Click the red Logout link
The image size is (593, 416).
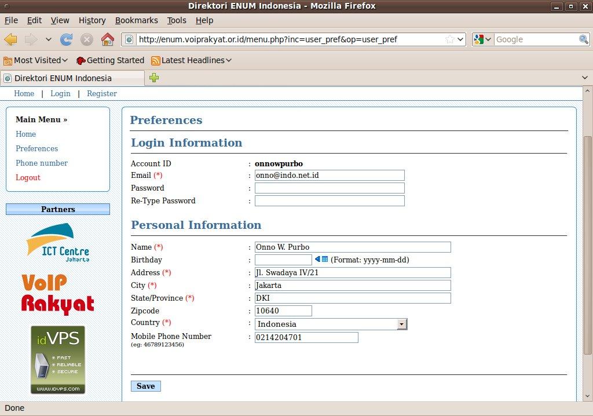(x=28, y=177)
